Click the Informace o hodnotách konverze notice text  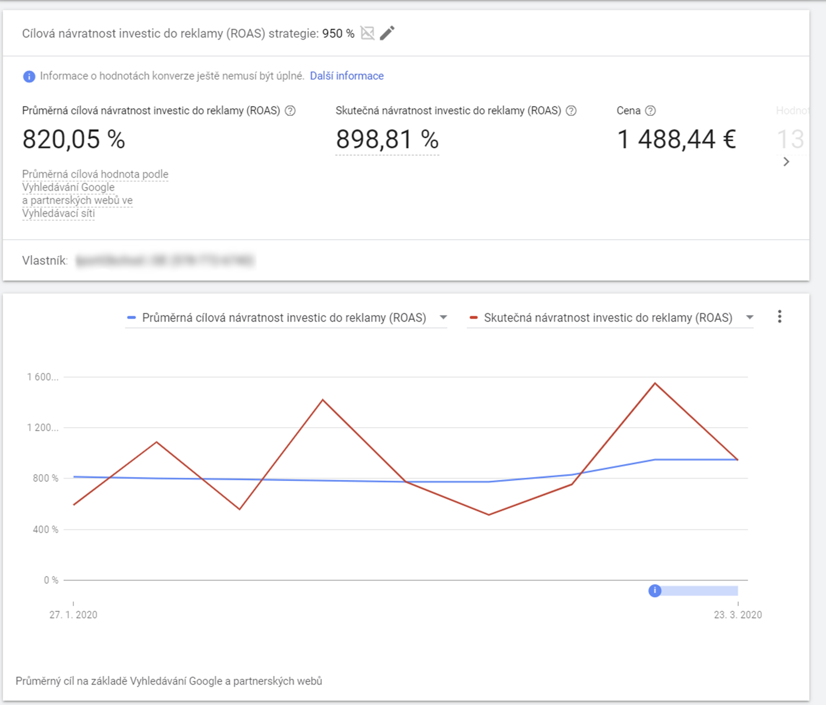(x=172, y=76)
